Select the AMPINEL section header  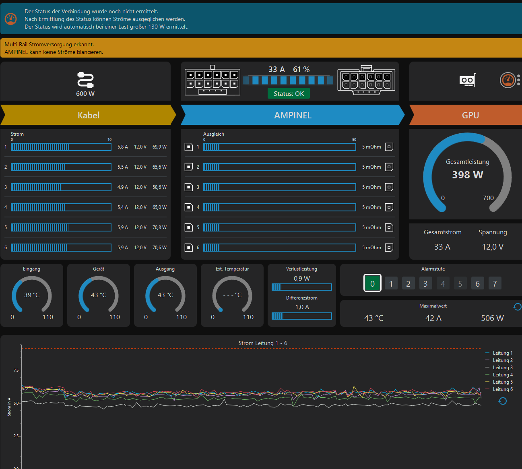pos(293,115)
